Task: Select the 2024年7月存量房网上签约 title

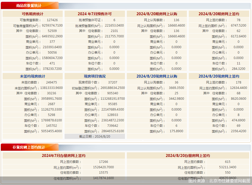Action: pos(64,156)
